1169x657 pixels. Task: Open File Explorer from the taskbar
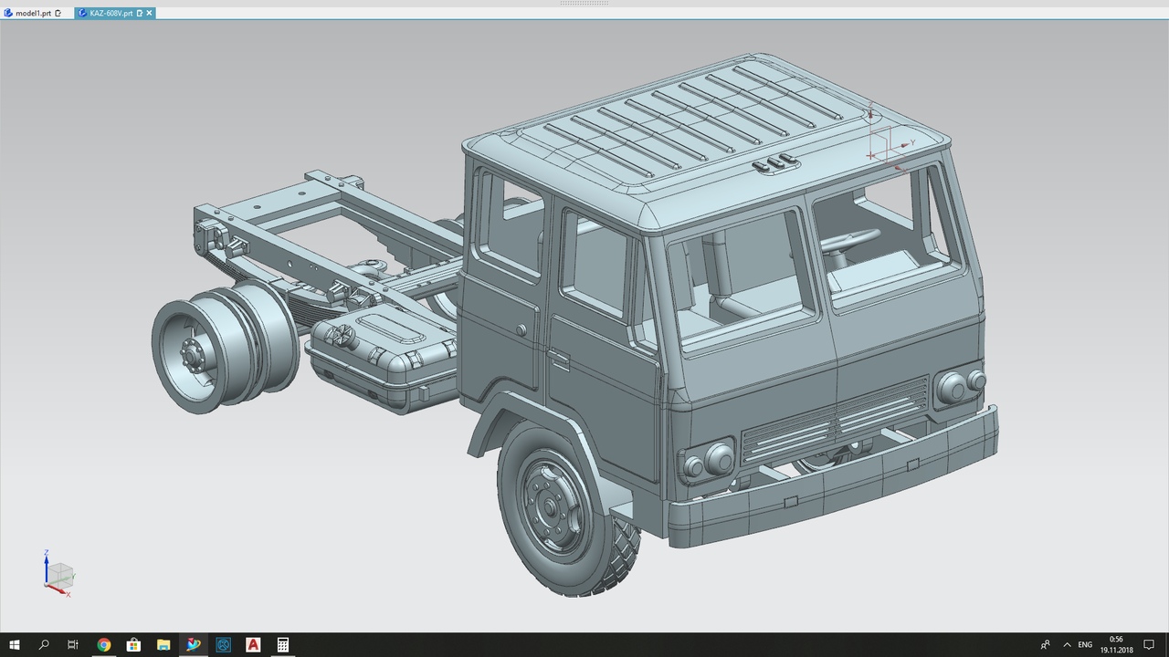coord(163,644)
